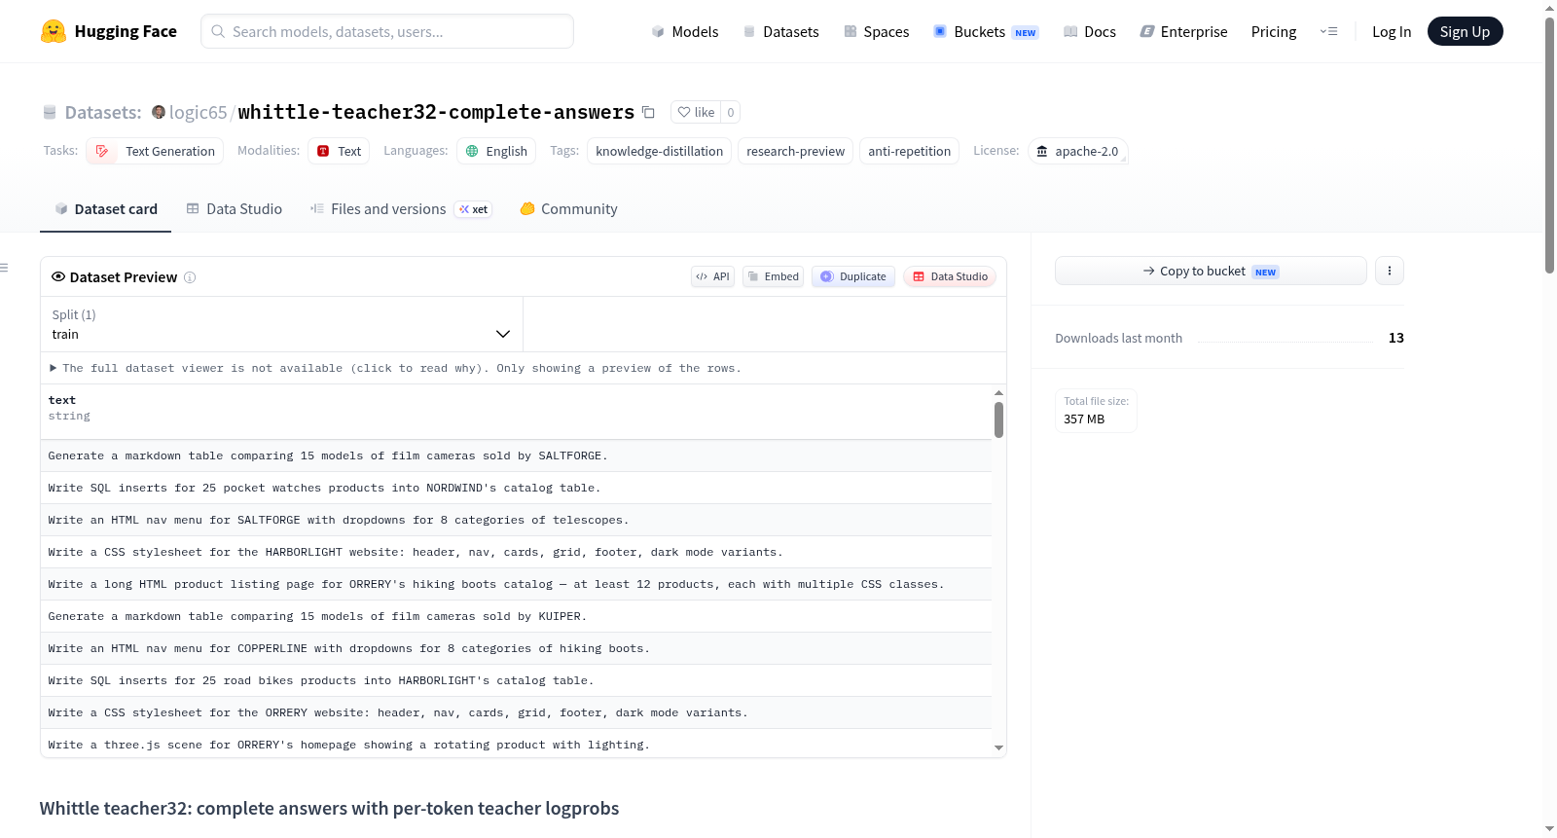Open the knowledge-distillation tag
Image resolution: width=1557 pixels, height=838 pixels.
pos(660,151)
